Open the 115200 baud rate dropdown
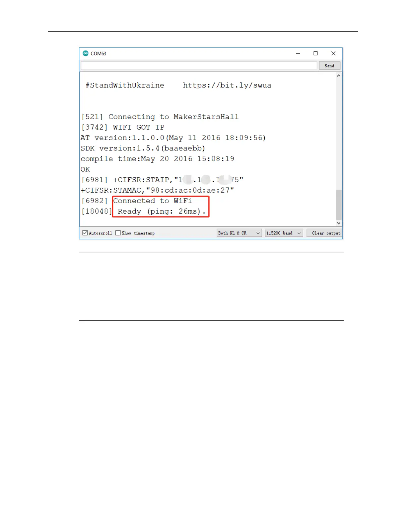The width and height of the screenshot is (406, 526). [284, 233]
